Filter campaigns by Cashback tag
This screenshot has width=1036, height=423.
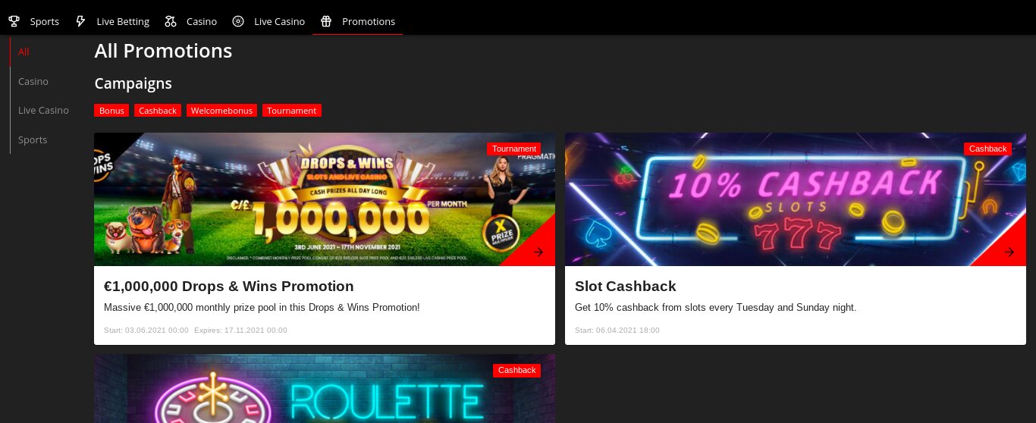[x=158, y=111]
